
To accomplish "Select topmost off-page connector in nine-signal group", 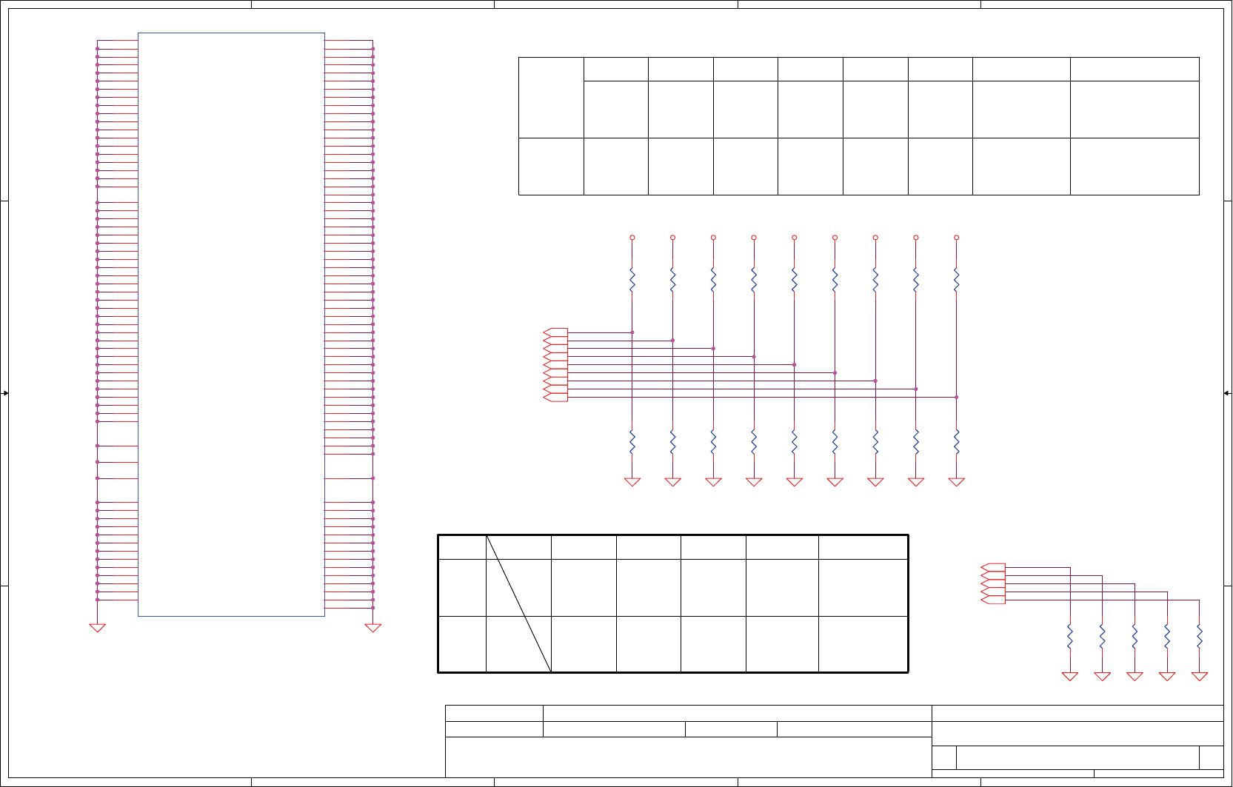I will pos(555,332).
